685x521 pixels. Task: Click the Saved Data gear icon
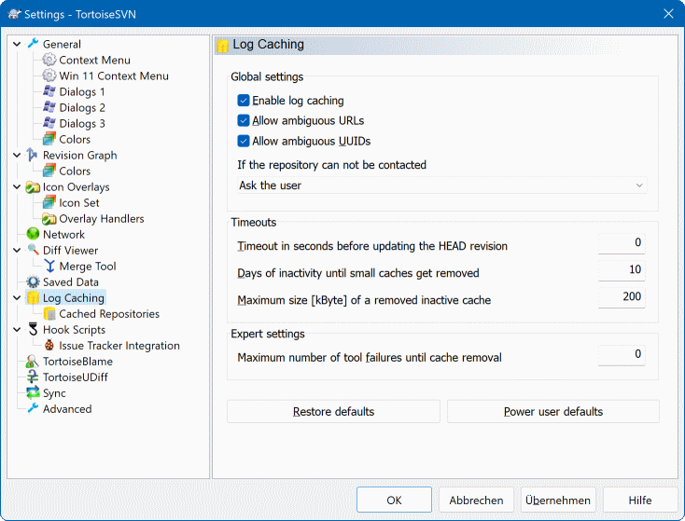[x=33, y=281]
